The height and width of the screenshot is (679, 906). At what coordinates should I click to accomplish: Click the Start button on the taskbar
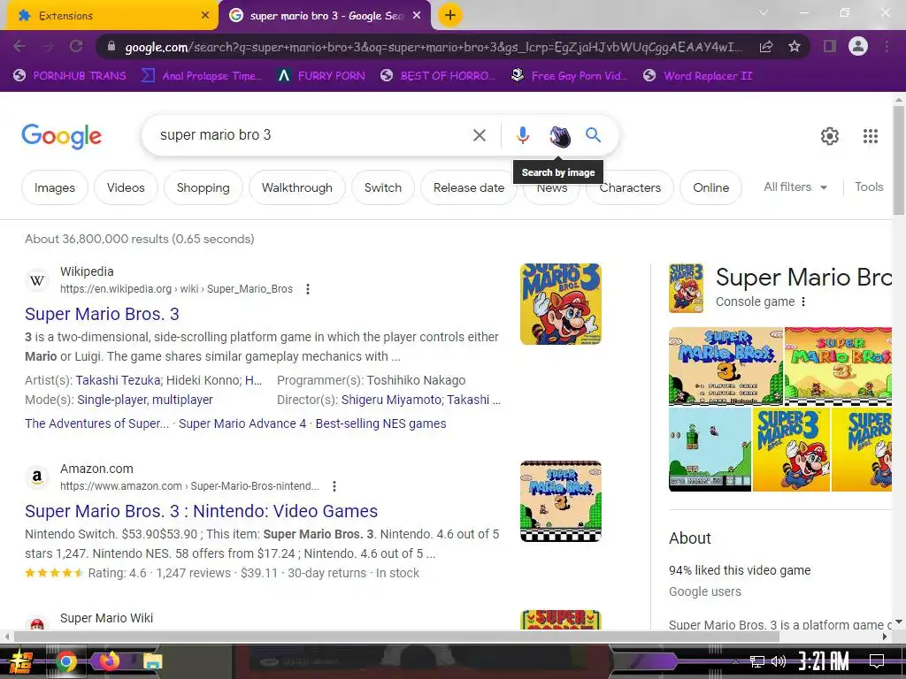(x=20, y=662)
